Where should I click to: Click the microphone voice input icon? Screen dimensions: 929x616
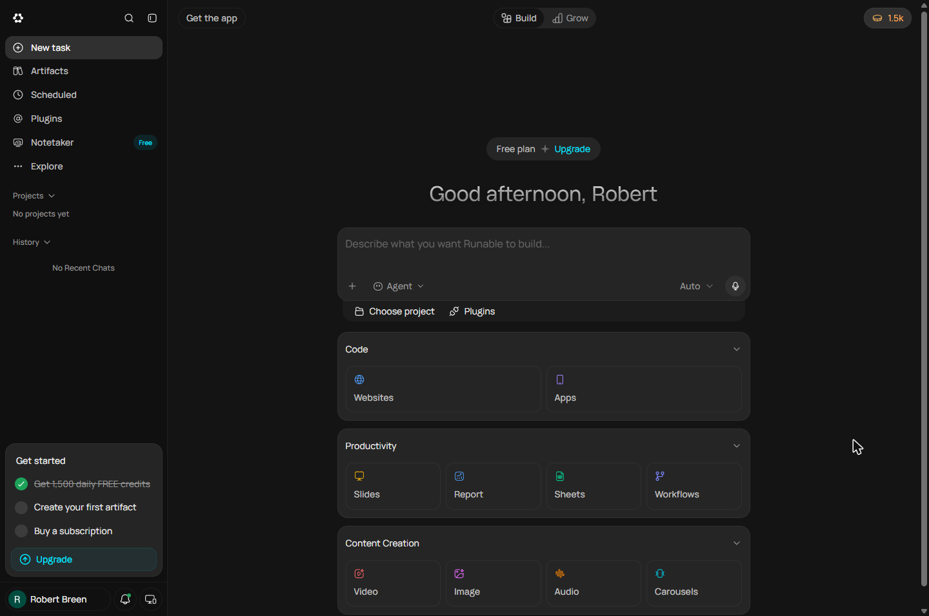pos(735,286)
